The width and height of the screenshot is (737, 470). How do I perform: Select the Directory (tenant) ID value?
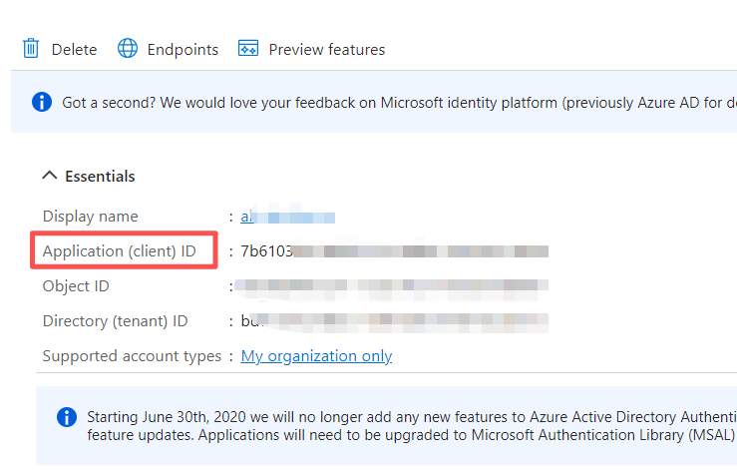click(x=394, y=321)
